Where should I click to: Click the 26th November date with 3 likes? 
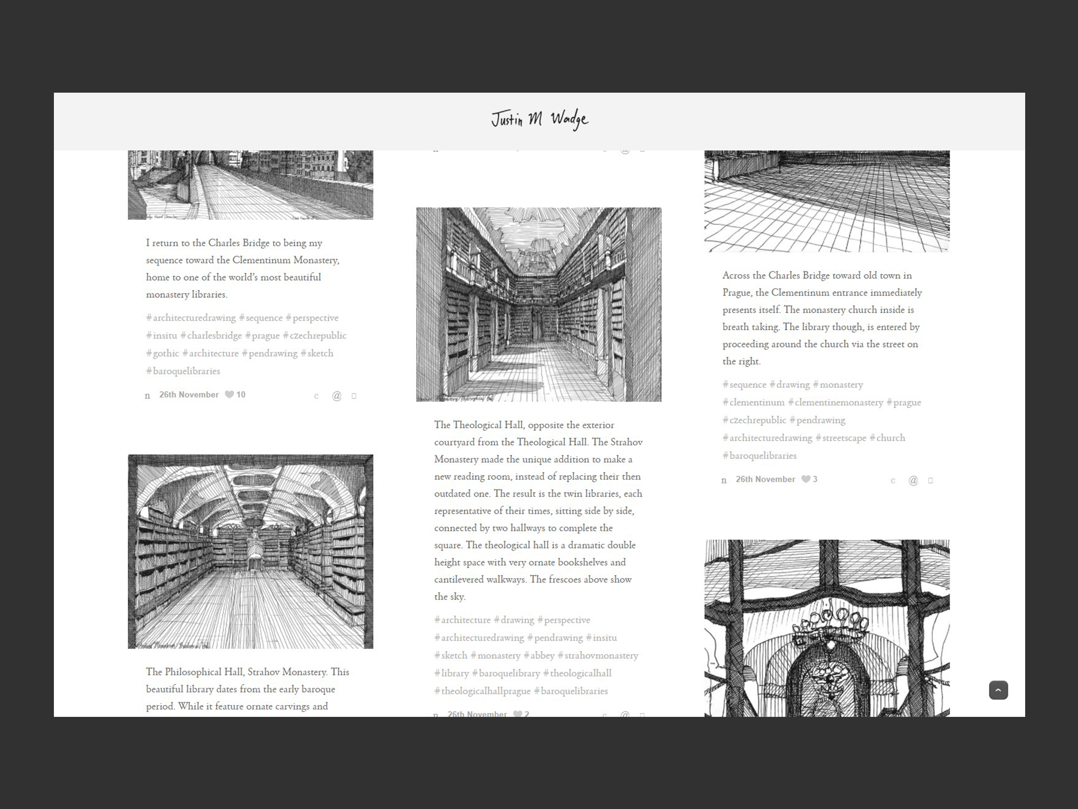pos(765,479)
